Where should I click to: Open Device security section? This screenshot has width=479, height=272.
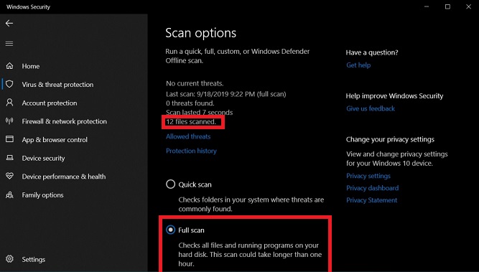click(x=43, y=159)
